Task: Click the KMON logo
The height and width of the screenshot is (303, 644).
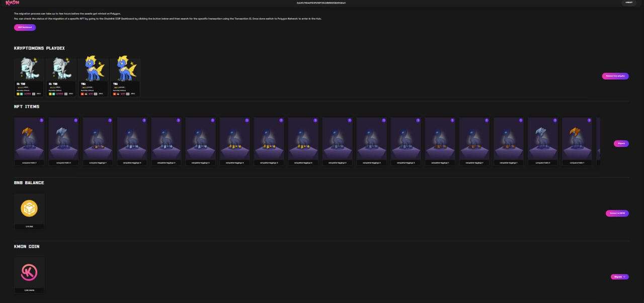Action: (x=12, y=3)
